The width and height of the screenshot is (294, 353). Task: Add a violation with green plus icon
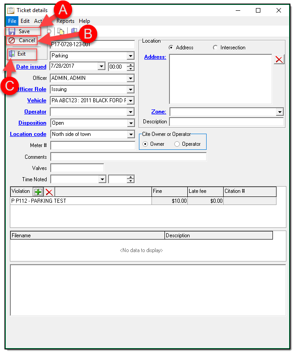pos(39,192)
